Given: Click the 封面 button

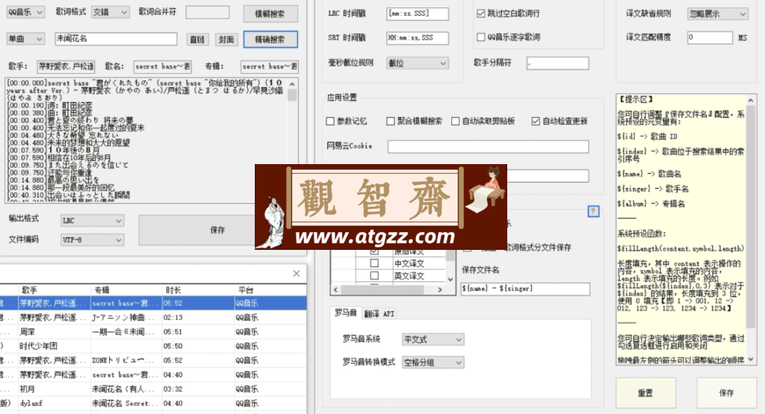Looking at the screenshot, I should (226, 40).
